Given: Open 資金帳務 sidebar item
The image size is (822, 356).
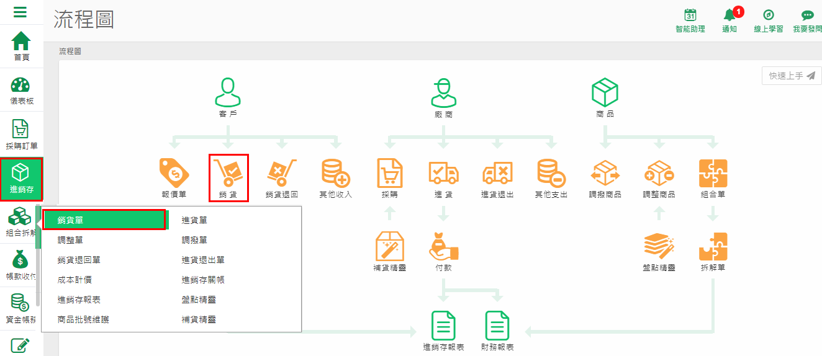Looking at the screenshot, I should pos(22,310).
